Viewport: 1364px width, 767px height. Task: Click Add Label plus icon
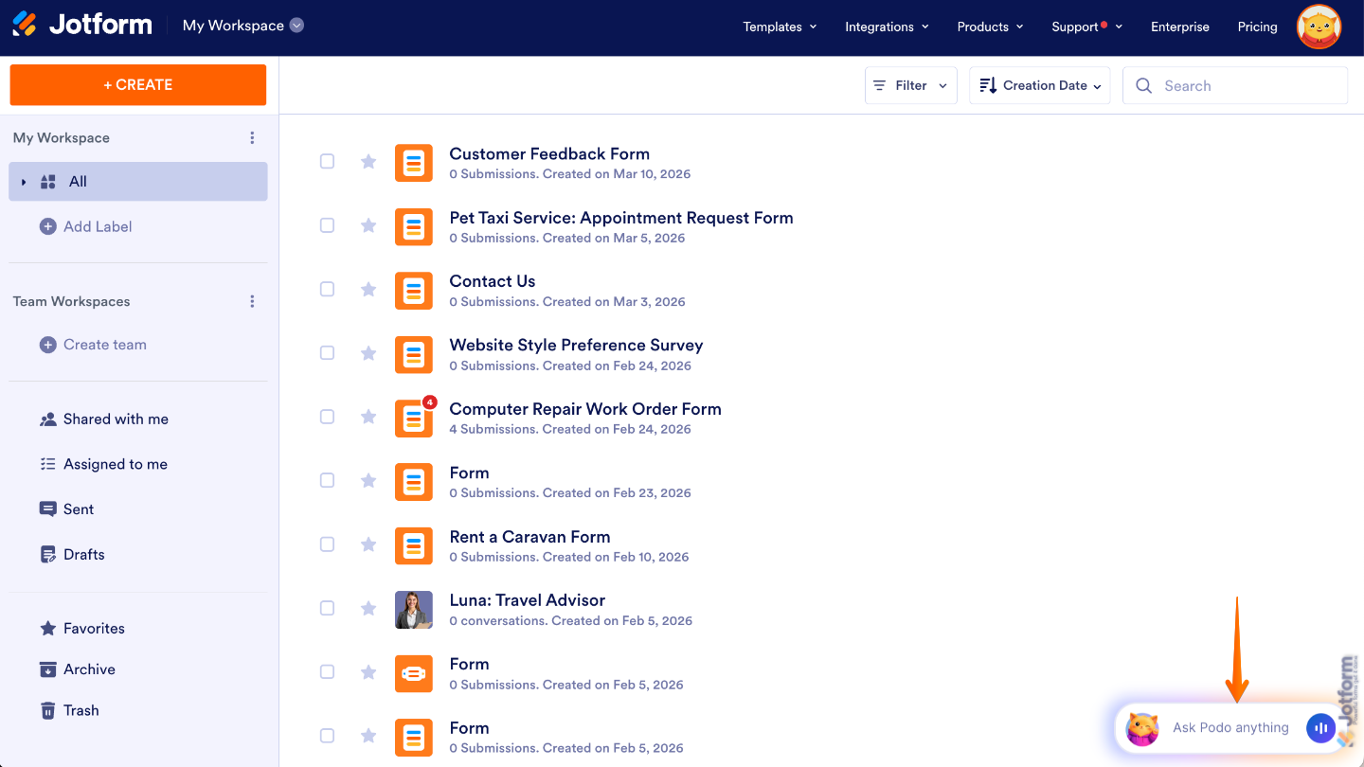46,226
